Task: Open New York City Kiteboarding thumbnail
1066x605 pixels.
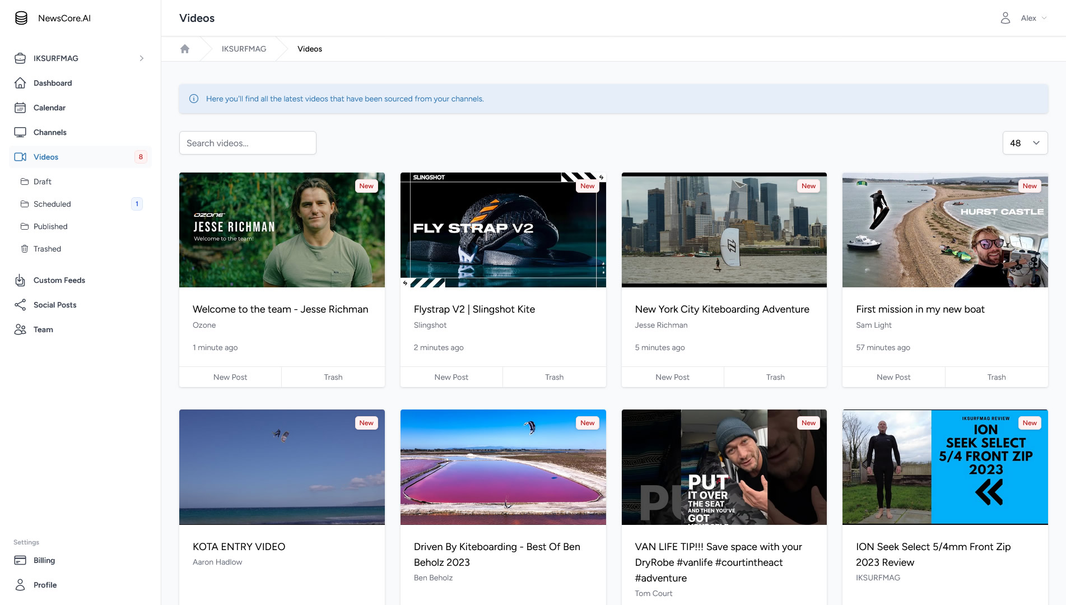Action: [724, 230]
